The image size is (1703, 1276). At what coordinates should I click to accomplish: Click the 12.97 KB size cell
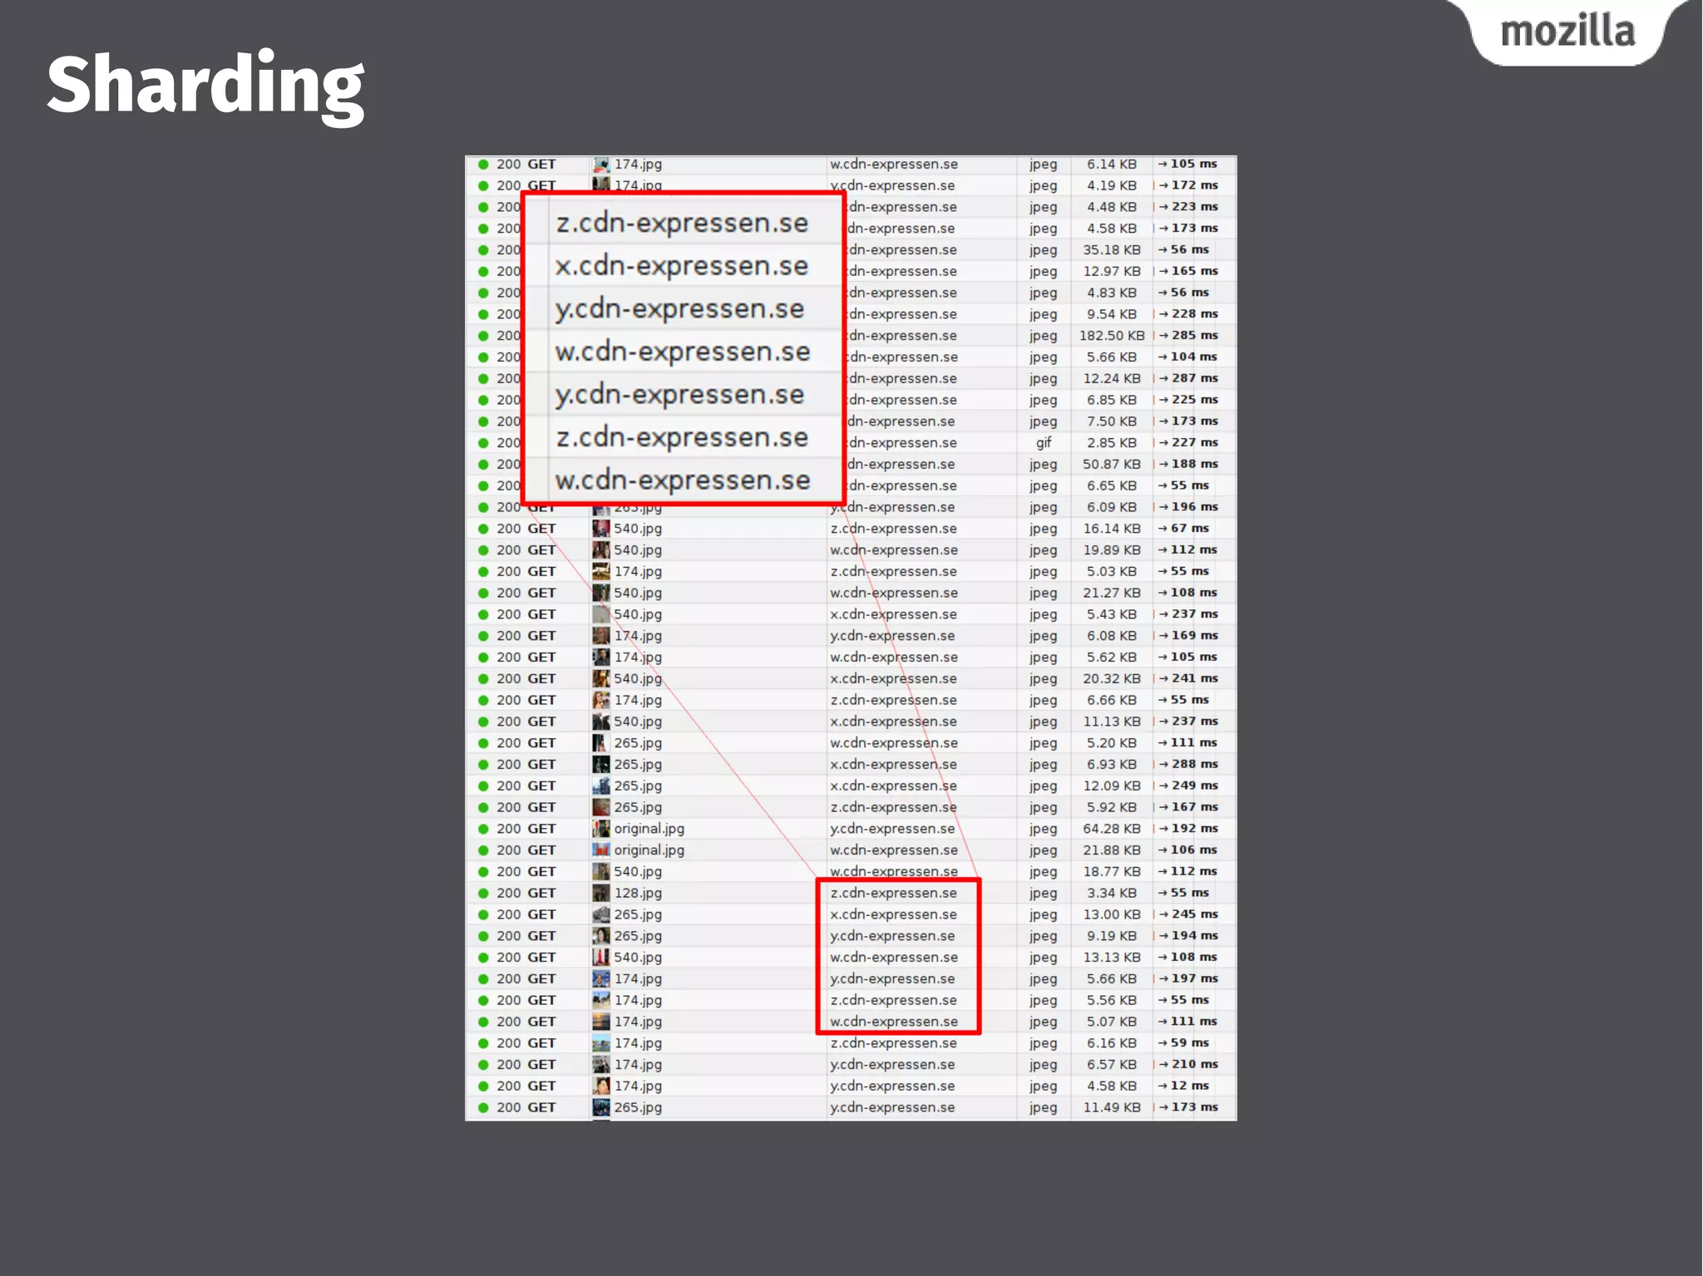click(1112, 272)
